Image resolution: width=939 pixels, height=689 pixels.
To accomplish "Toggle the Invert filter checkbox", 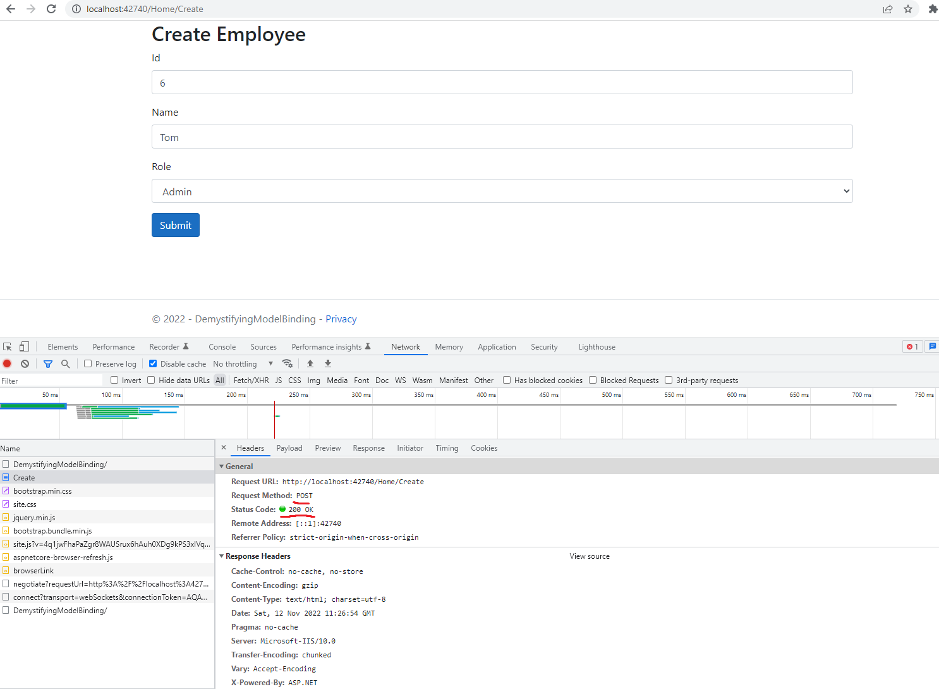I will point(114,380).
